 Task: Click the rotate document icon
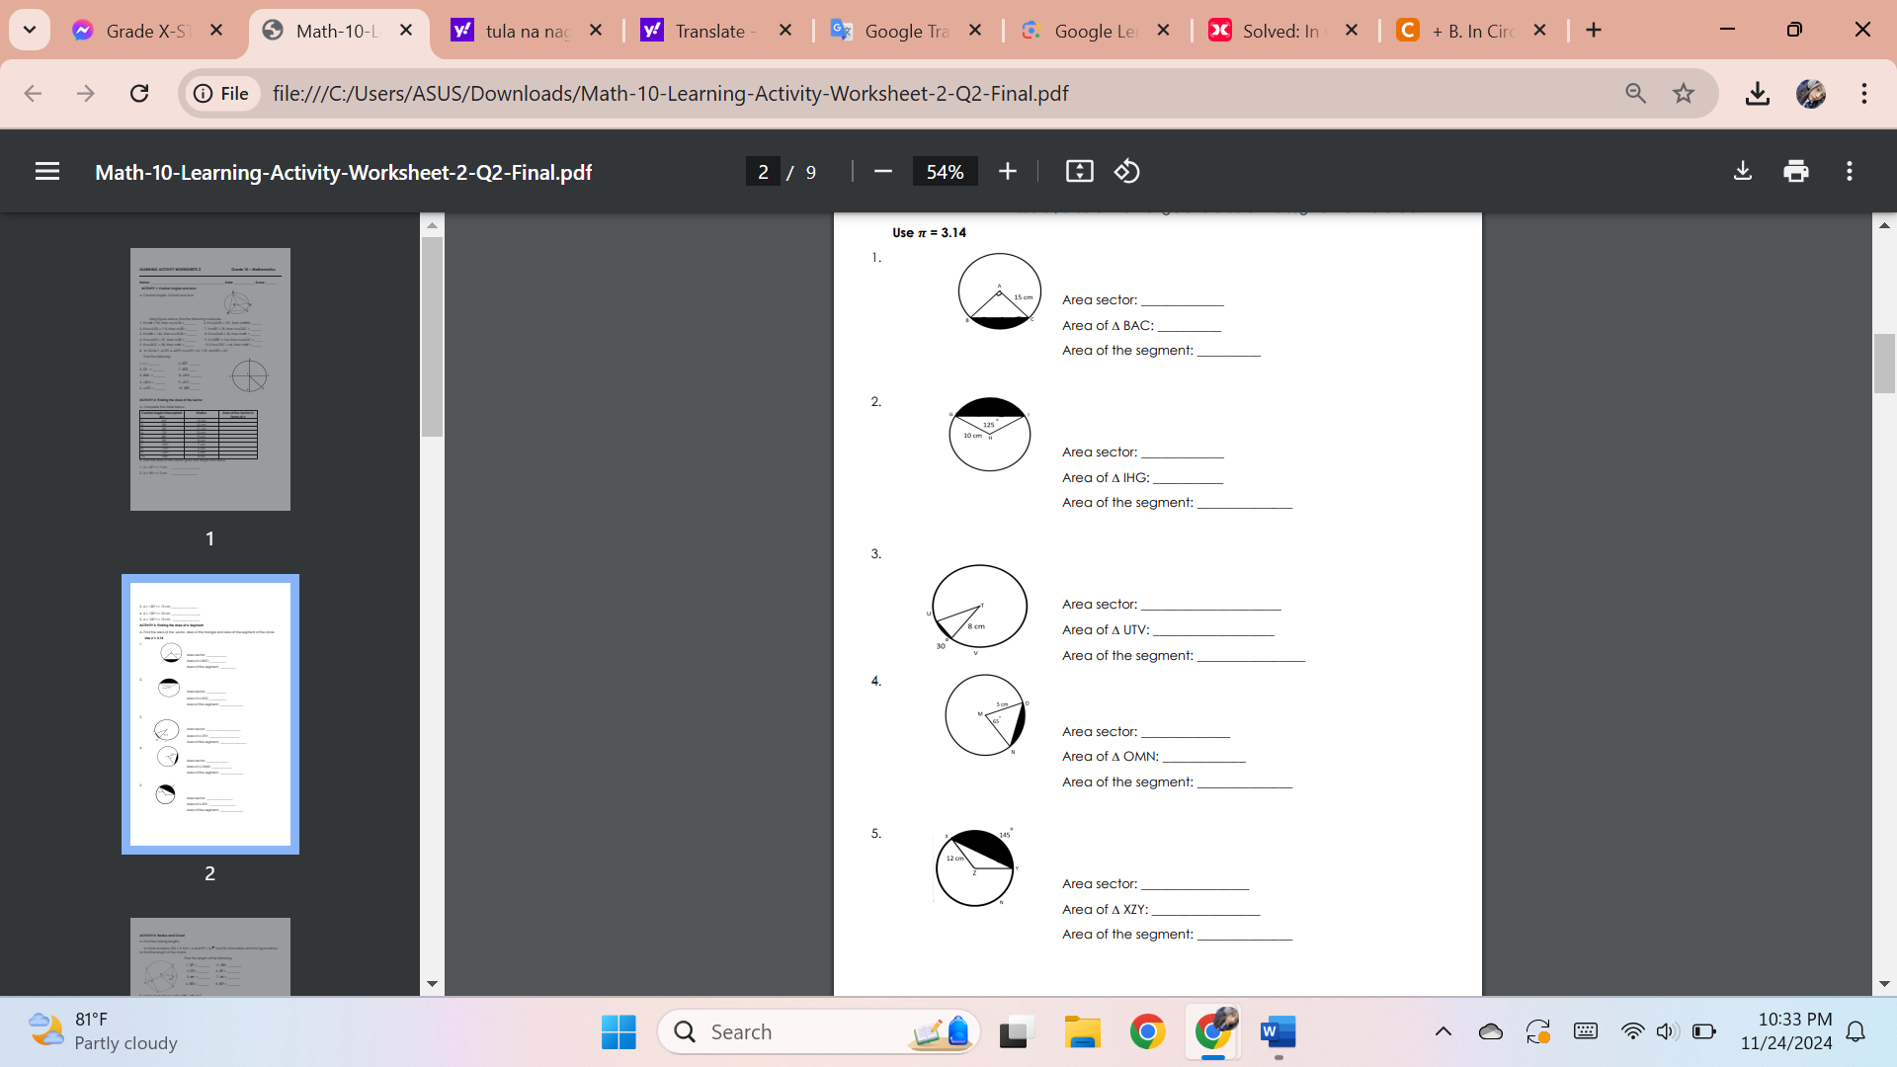point(1125,171)
